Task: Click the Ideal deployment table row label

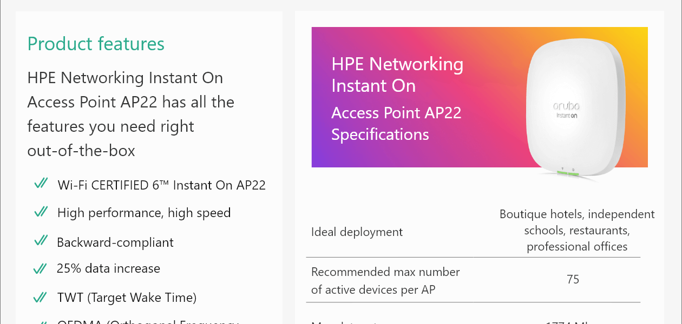Action: pos(357,232)
